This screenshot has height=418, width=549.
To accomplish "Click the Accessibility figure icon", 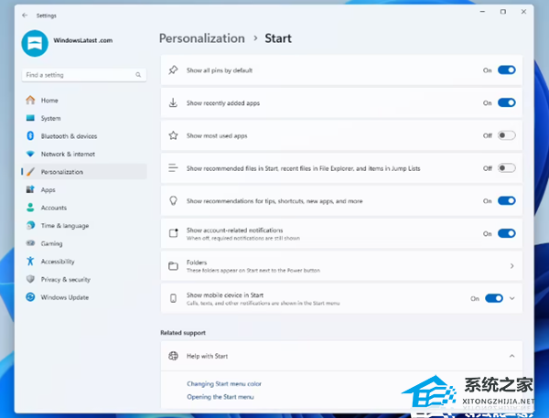I will tap(30, 262).
